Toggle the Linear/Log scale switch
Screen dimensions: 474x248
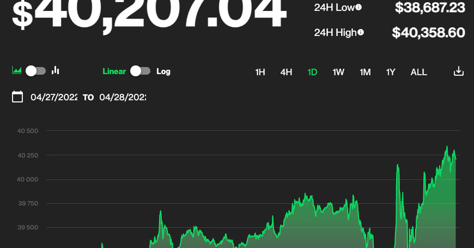pos(141,71)
